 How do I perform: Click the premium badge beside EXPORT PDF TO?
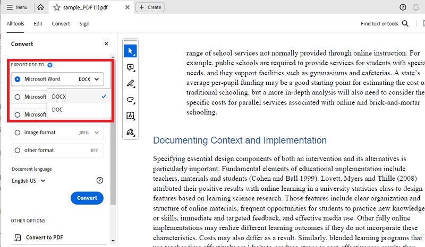tap(50, 65)
